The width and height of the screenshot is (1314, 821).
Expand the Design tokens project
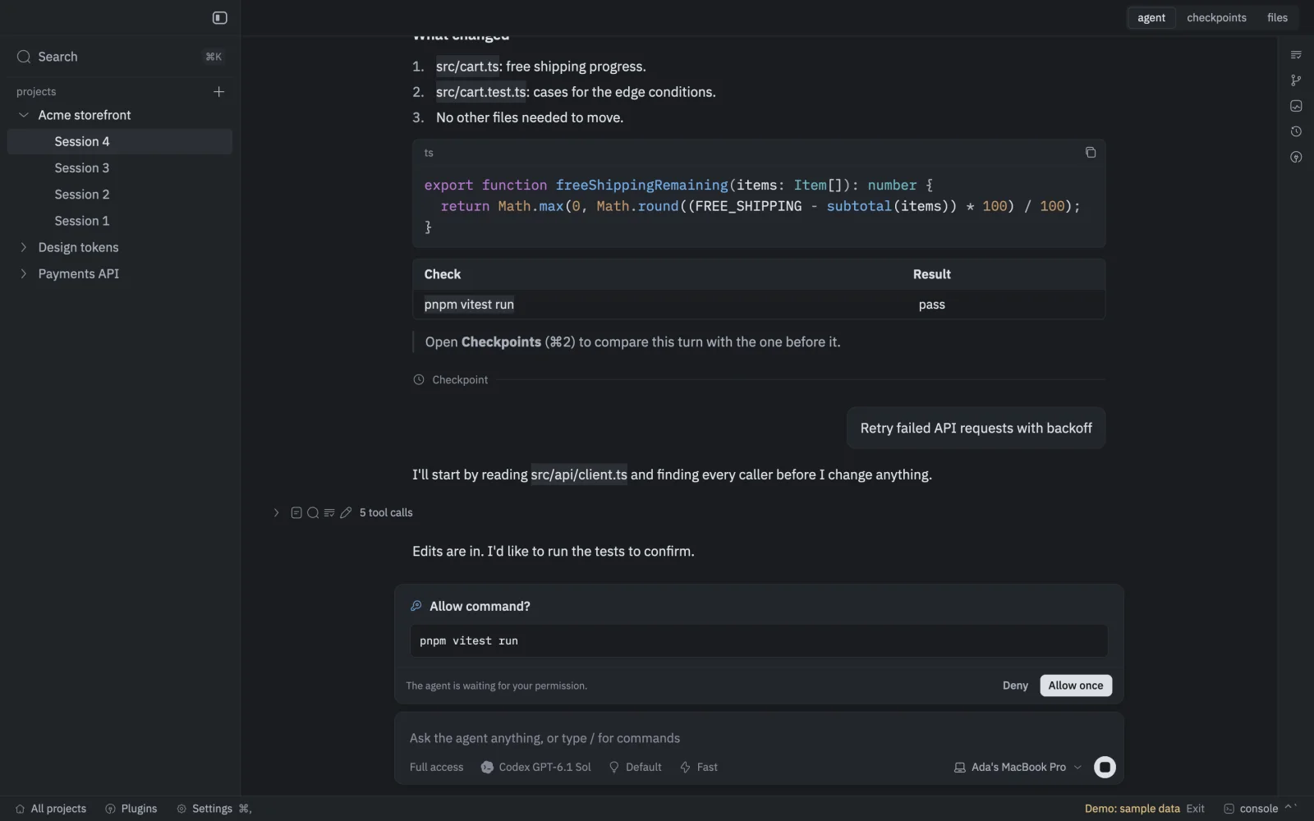tap(24, 247)
